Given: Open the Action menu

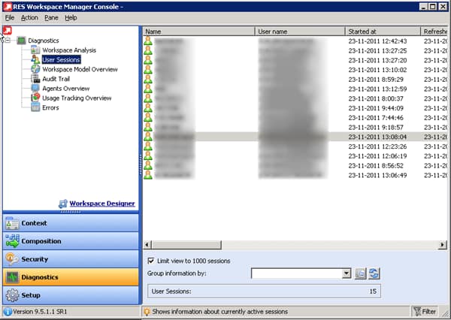Looking at the screenshot, I should tap(29, 18).
